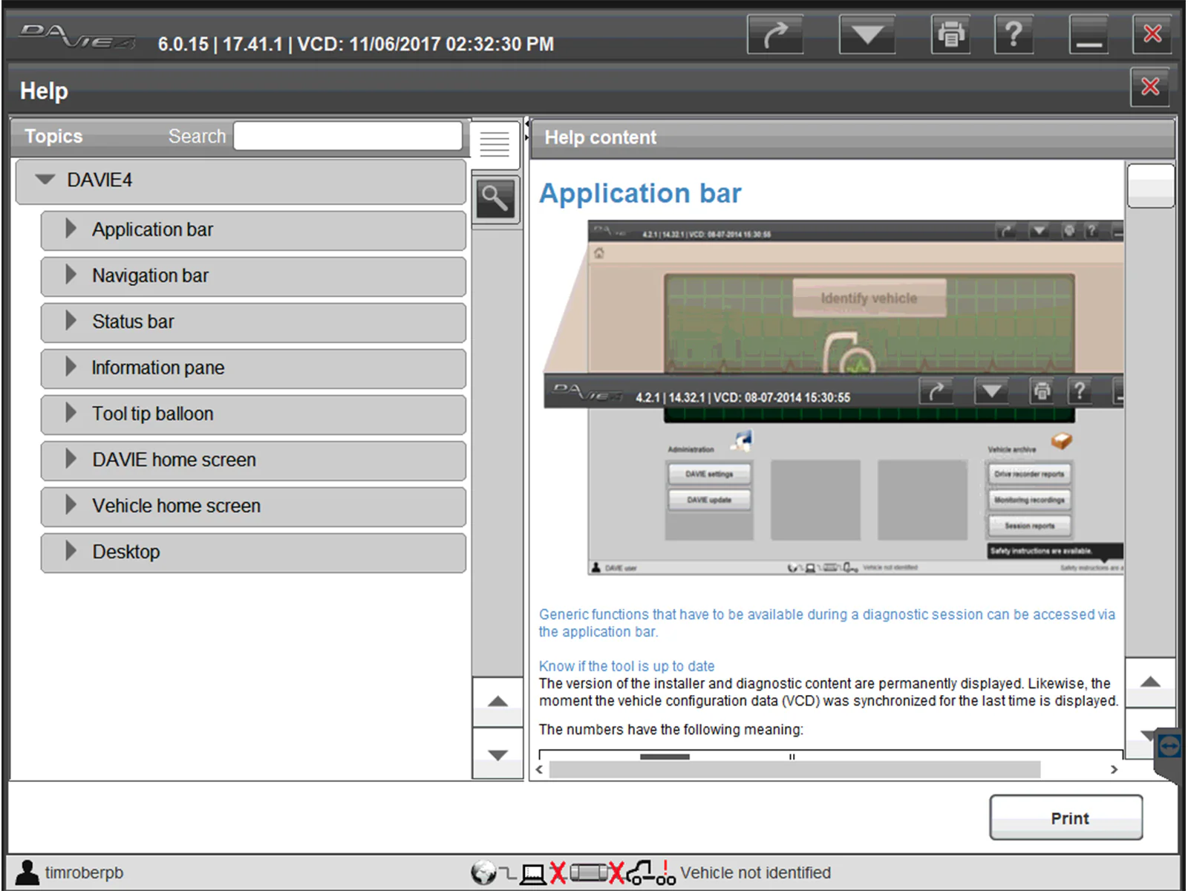Open help via the question mark icon
1188x891 pixels.
[1014, 34]
